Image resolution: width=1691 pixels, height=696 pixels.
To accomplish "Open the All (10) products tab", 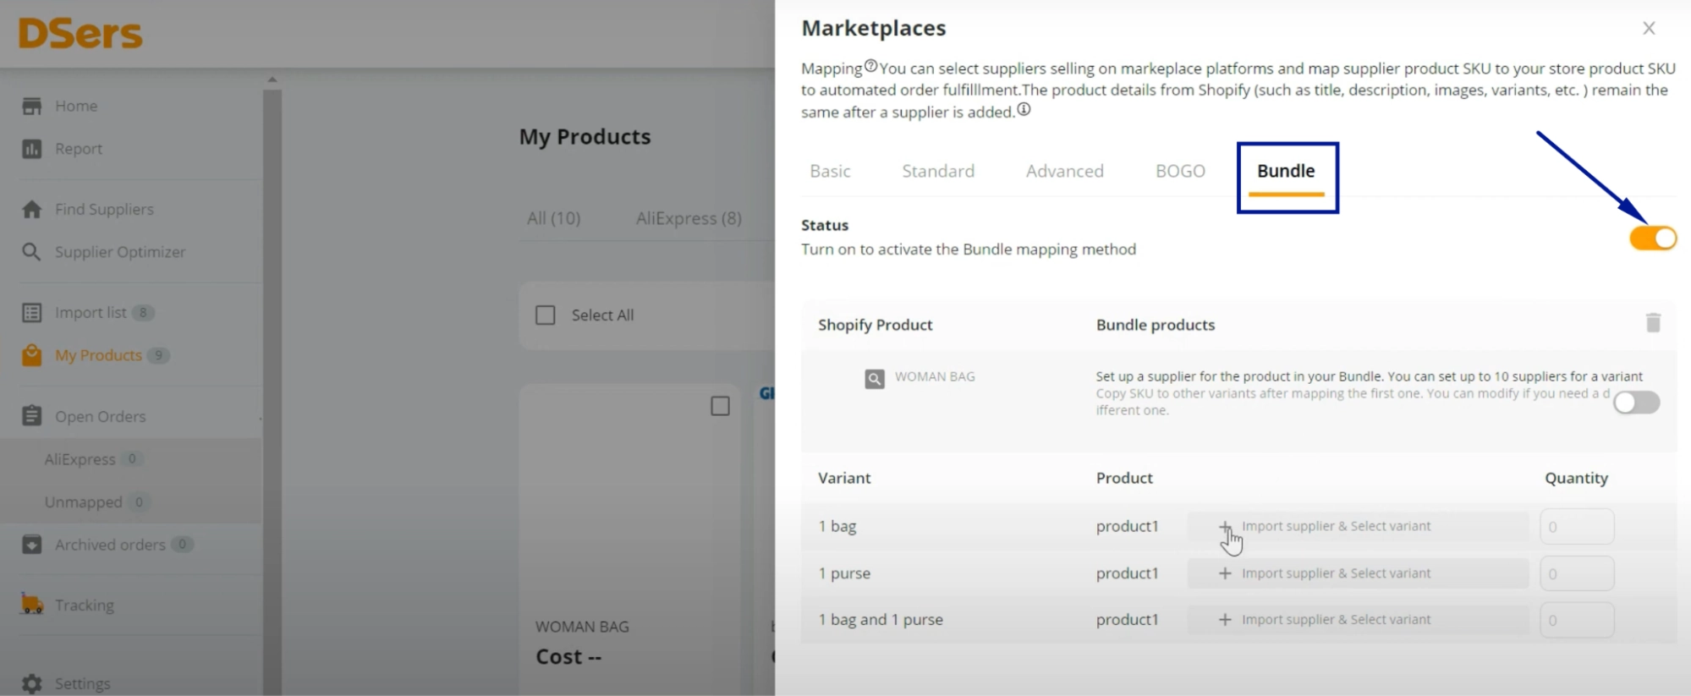I will (x=554, y=218).
